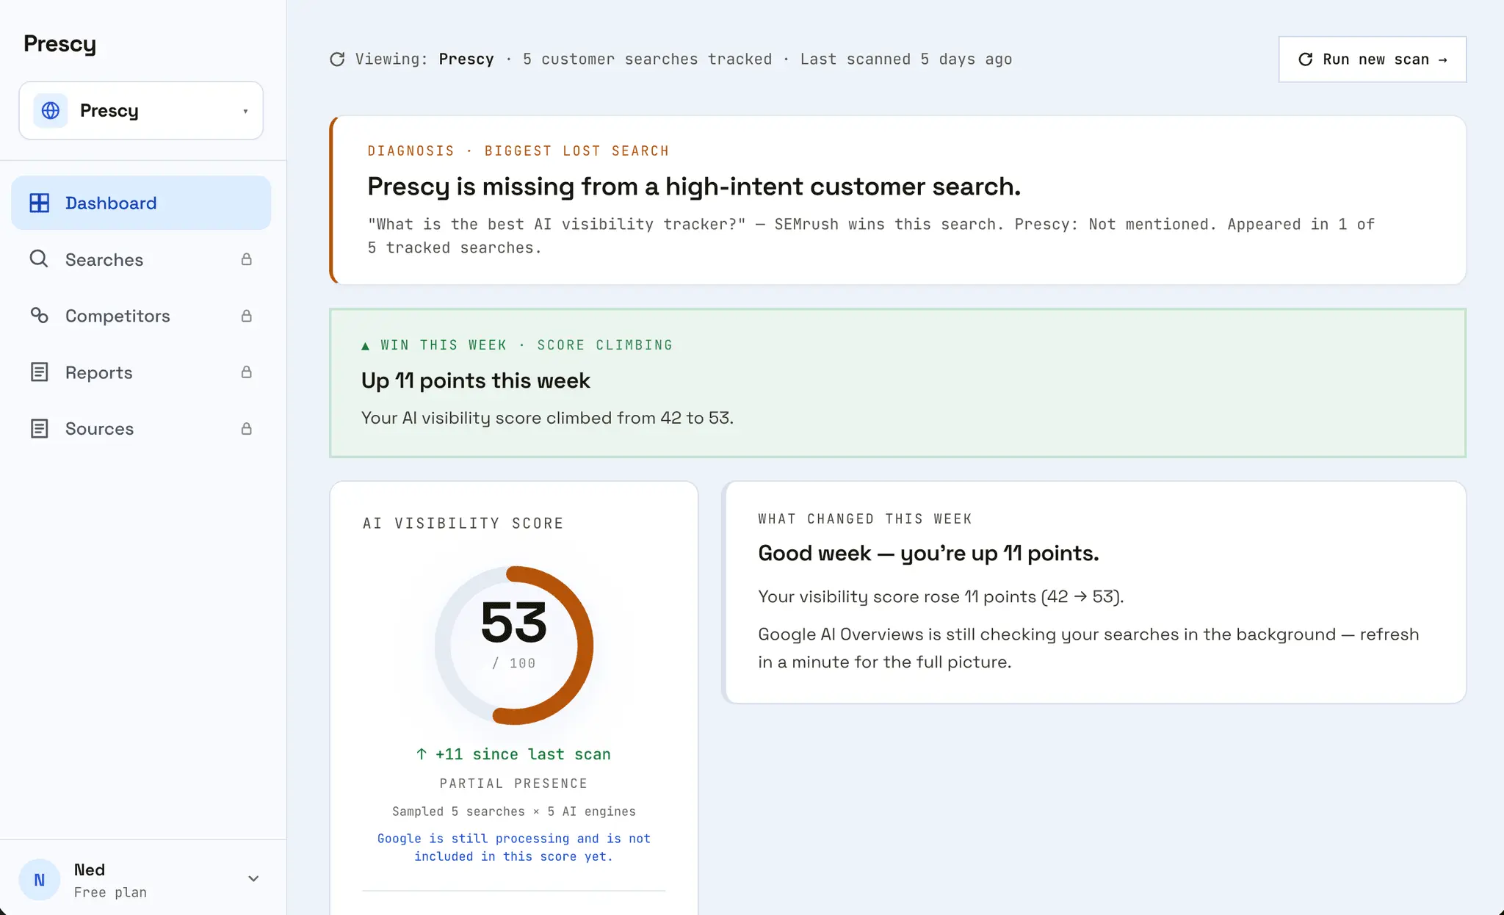Click the green up arrow by +11
The image size is (1504, 915).
click(422, 754)
